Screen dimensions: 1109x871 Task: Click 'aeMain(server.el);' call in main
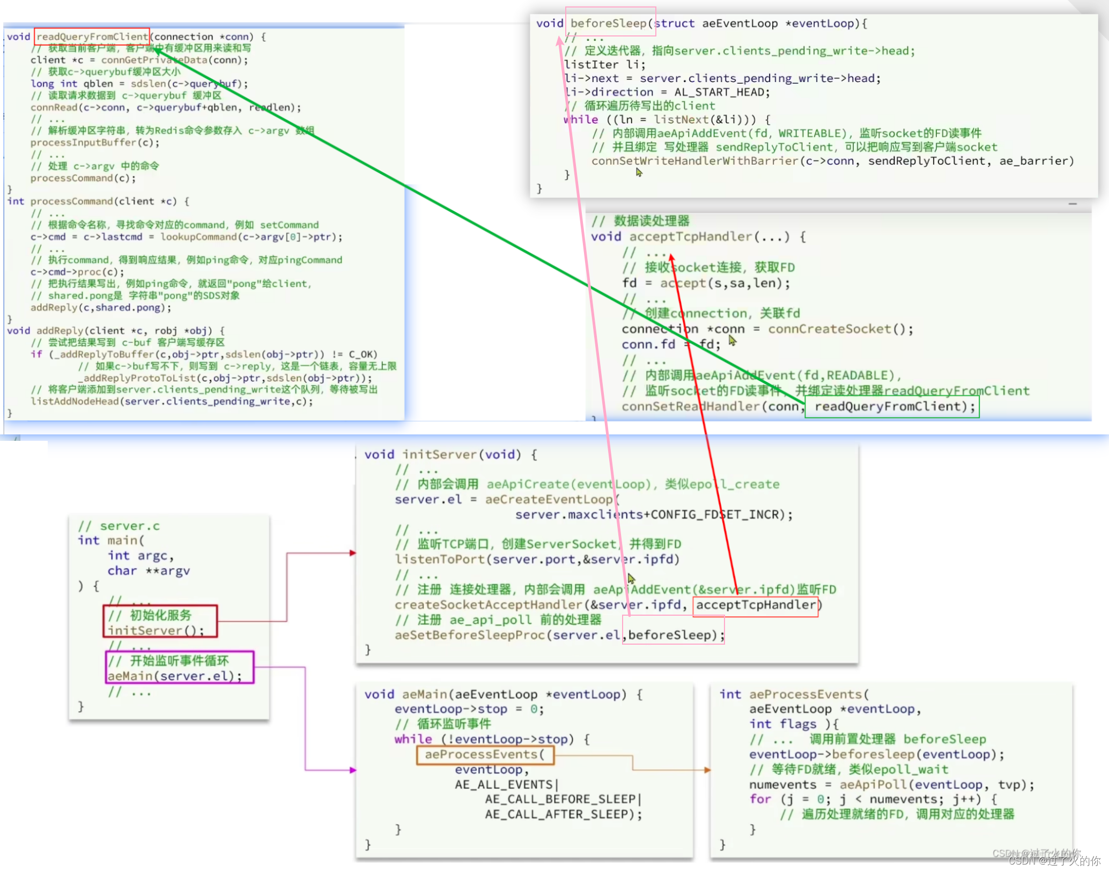(x=175, y=676)
